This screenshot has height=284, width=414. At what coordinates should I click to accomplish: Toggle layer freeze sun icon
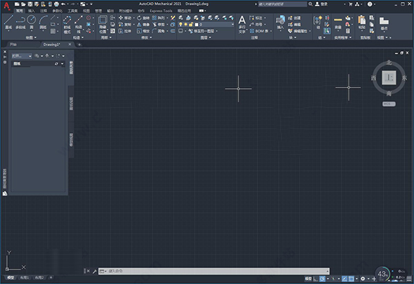click(x=186, y=25)
